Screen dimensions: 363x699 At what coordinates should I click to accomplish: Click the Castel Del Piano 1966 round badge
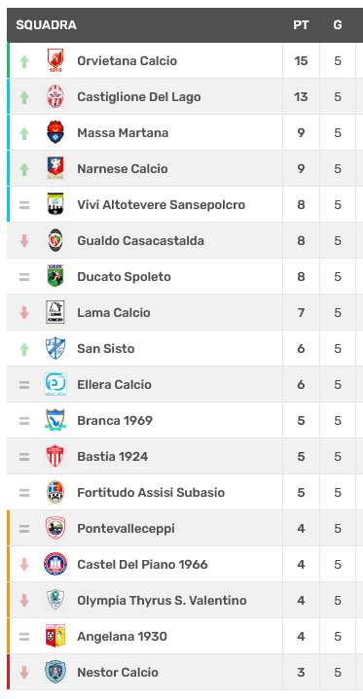point(55,564)
